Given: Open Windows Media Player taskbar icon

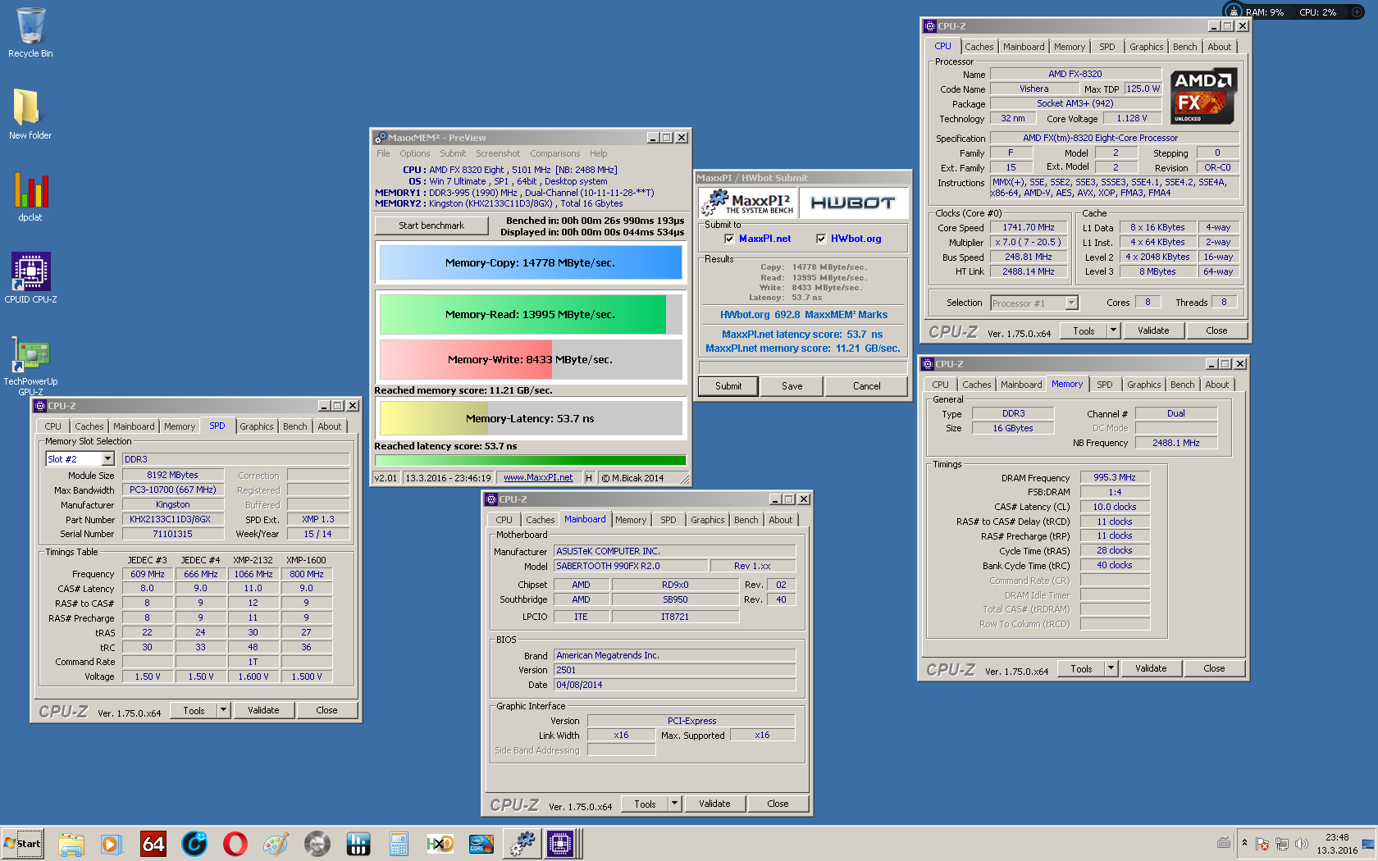Looking at the screenshot, I should pos(112,844).
